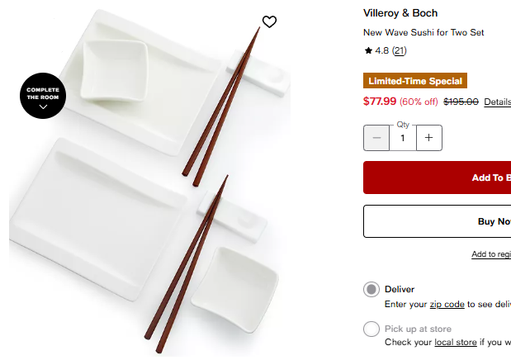Decrease quantity with the minus button
This screenshot has height=360, width=511.
pos(376,138)
